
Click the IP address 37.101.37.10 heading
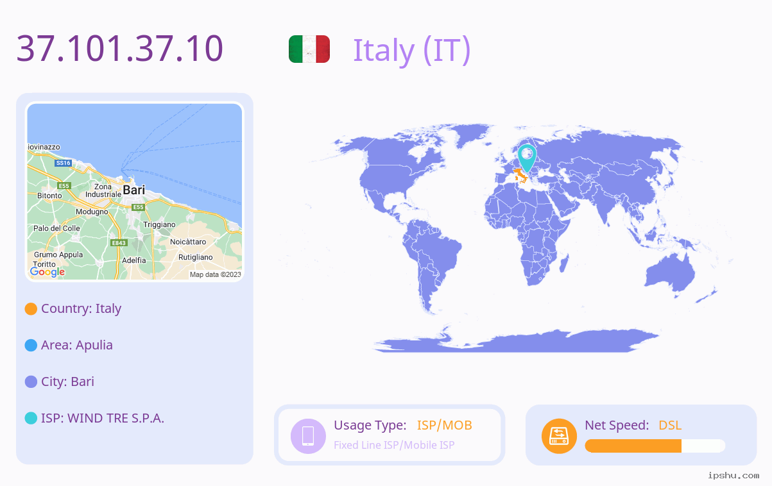click(x=120, y=48)
